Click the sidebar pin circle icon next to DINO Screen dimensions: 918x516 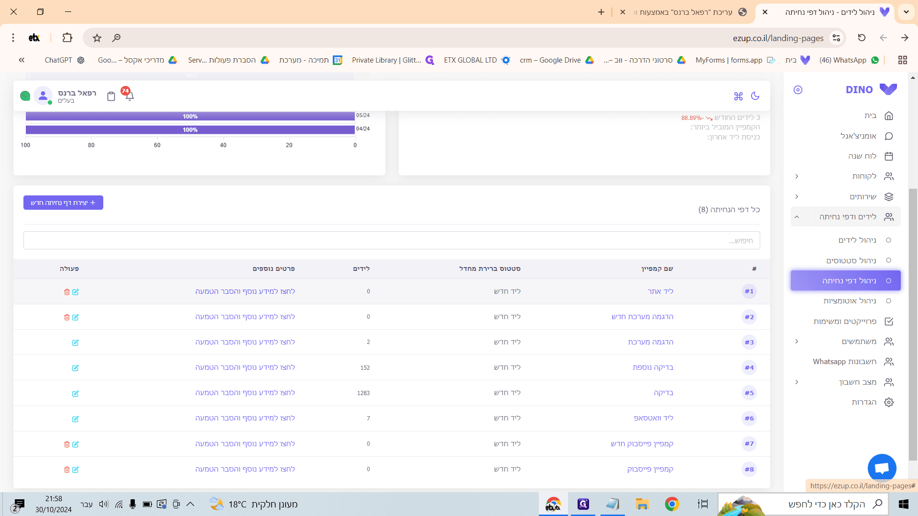click(798, 90)
